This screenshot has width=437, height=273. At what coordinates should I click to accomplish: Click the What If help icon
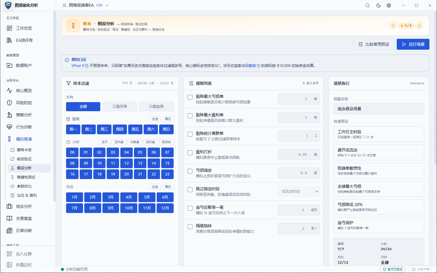click(x=87, y=66)
